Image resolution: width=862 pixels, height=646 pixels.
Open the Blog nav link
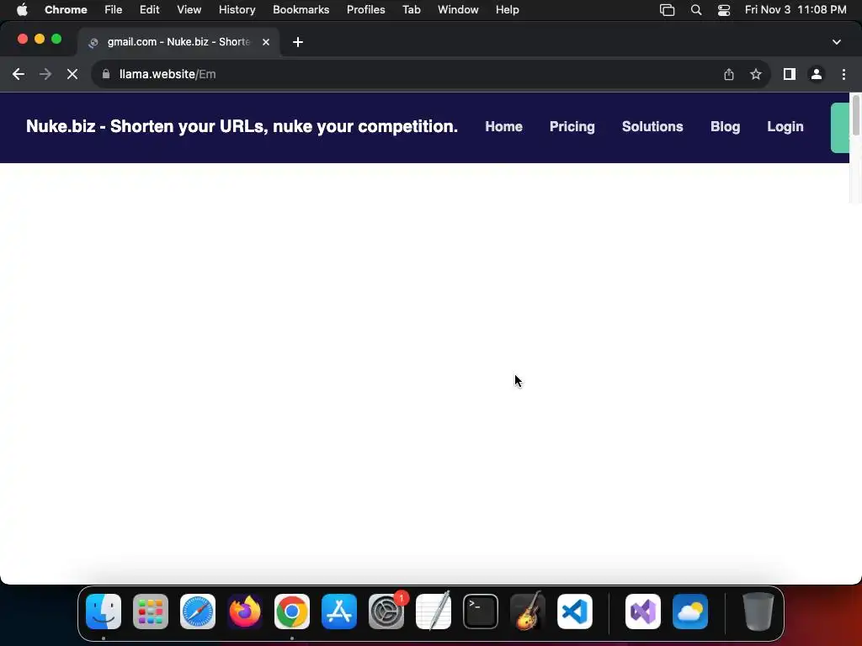(725, 126)
